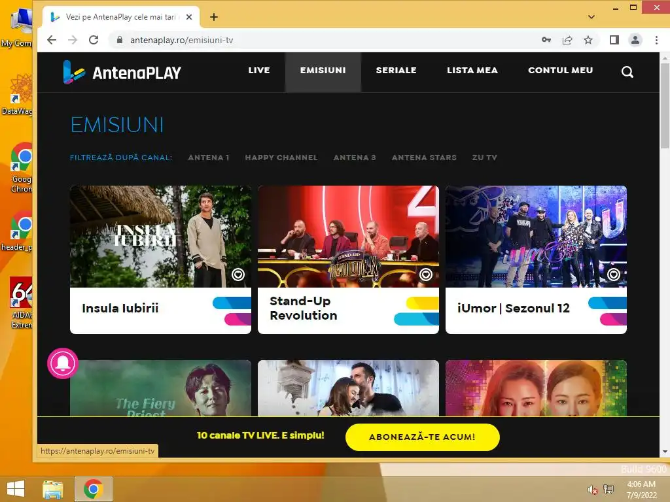Open the side panel icon
Viewport: 670px width, 502px height.
click(614, 40)
